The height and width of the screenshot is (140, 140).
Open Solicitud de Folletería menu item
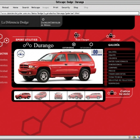pyautogui.click(x=121, y=80)
